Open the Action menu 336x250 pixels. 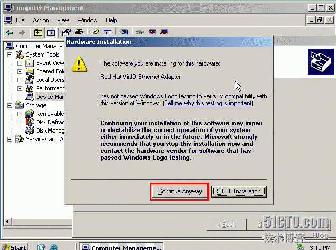pyautogui.click(x=41, y=20)
